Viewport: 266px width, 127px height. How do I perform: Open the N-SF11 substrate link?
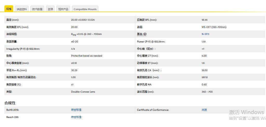[x=205, y=34]
